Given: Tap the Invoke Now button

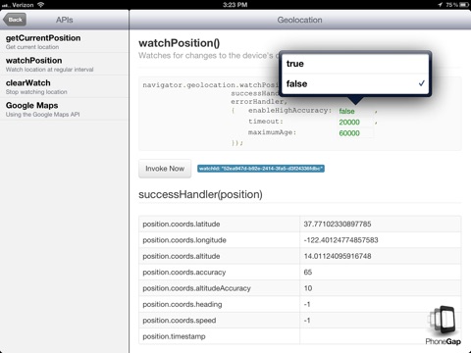Looking at the screenshot, I should coord(165,169).
